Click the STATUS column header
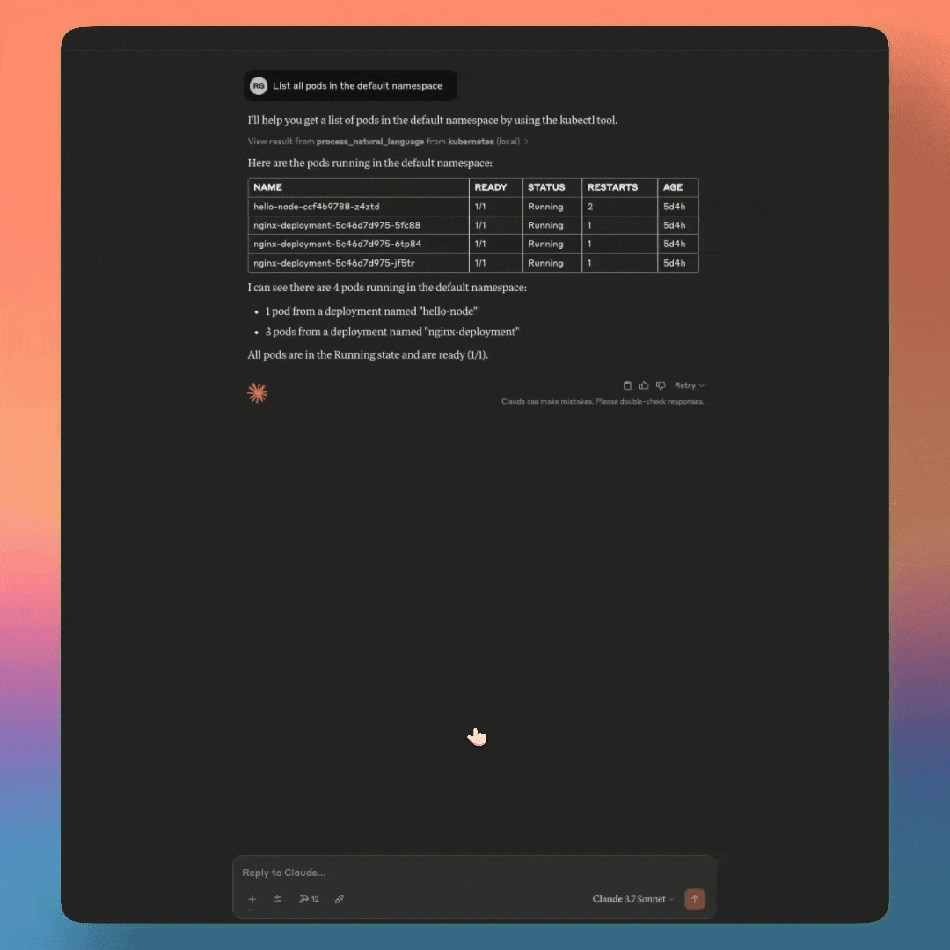Screen dimensions: 950x950 click(546, 187)
